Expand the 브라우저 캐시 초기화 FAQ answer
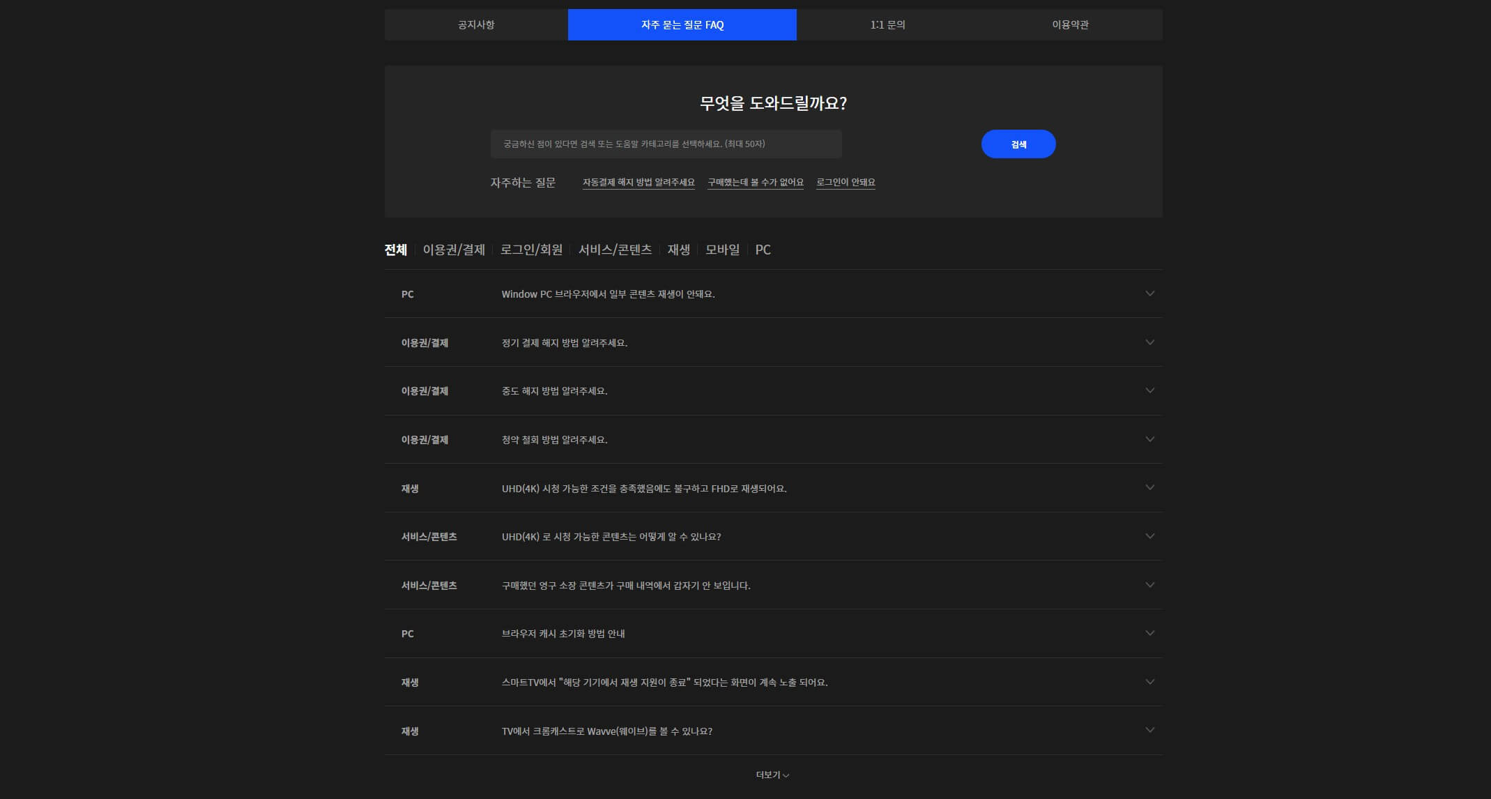This screenshot has height=799, width=1491. (x=772, y=633)
